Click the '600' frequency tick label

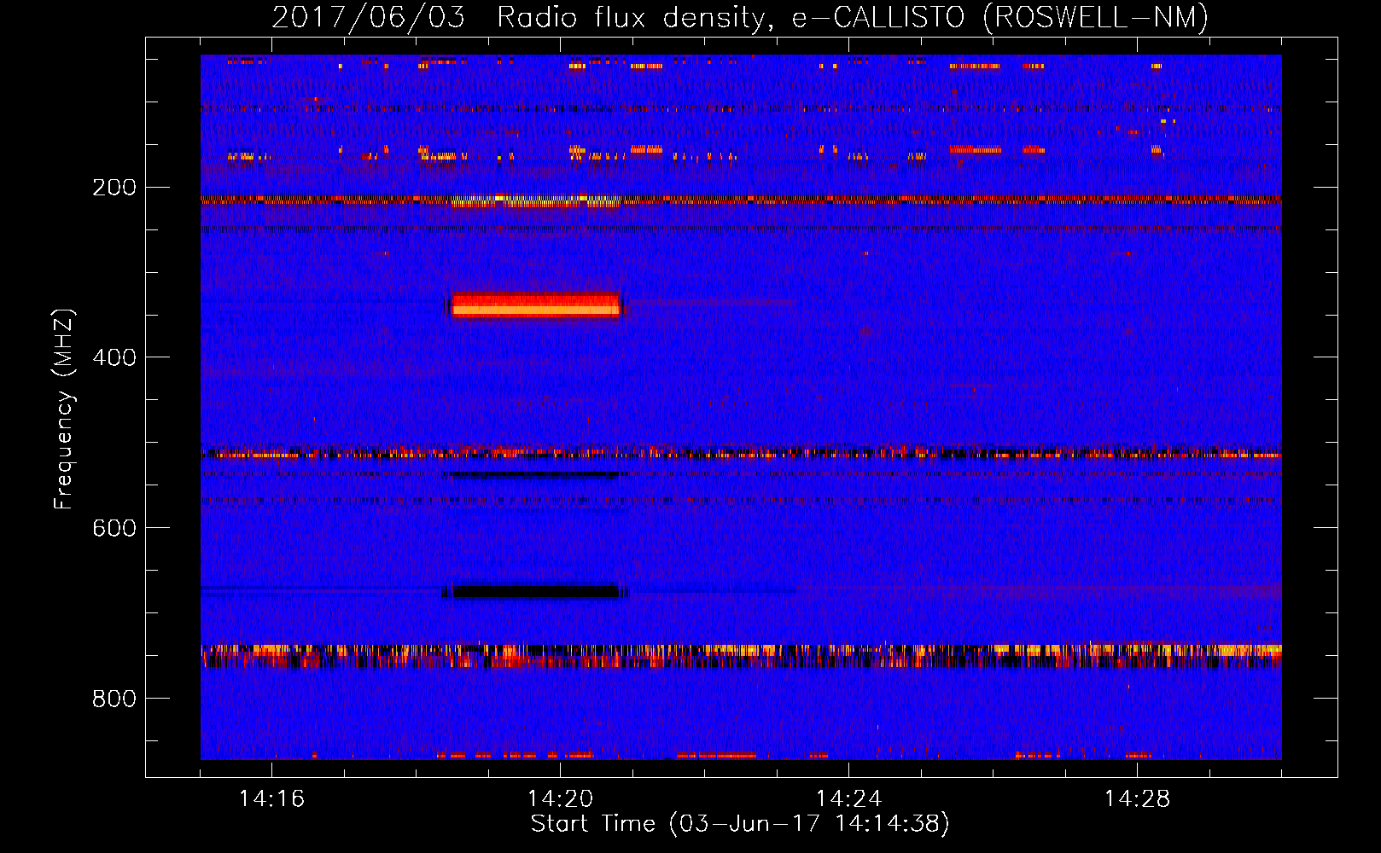tap(114, 529)
